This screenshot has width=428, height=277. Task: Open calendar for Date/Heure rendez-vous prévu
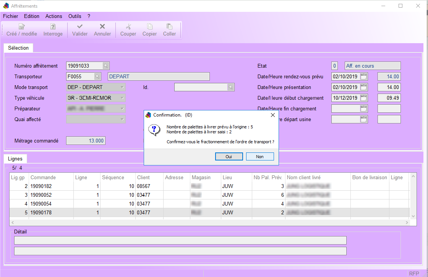363,77
